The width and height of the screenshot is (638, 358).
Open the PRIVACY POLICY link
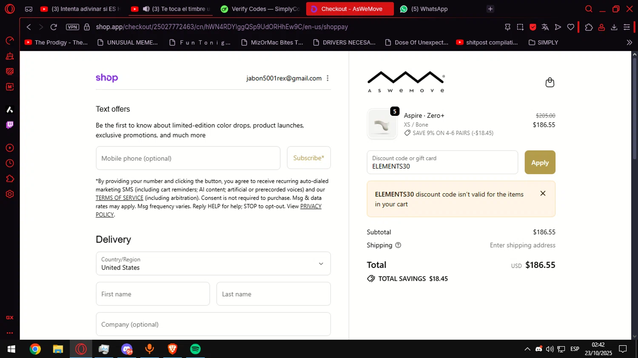311,206
